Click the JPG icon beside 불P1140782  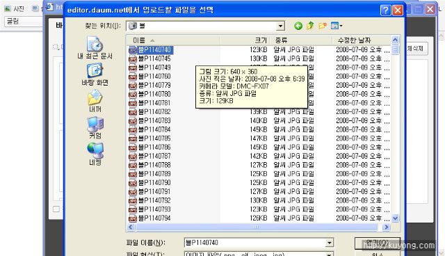click(x=133, y=112)
